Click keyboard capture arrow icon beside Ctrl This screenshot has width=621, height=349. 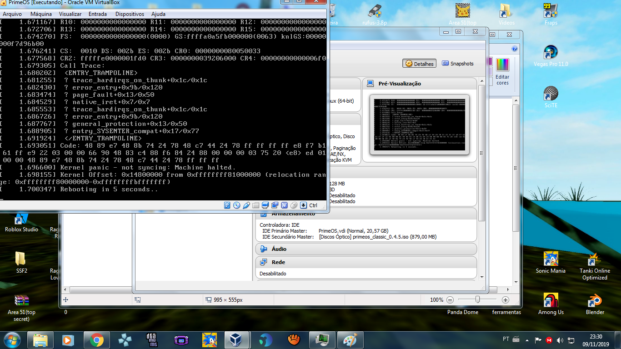click(x=304, y=205)
